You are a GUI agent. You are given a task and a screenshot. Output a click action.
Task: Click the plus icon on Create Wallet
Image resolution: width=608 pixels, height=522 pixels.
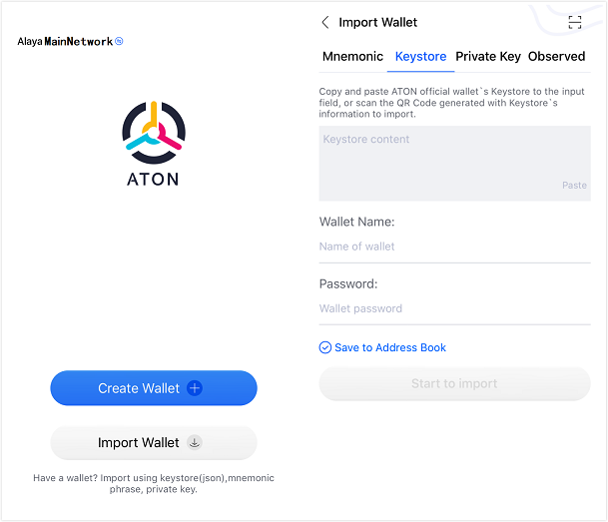[195, 388]
